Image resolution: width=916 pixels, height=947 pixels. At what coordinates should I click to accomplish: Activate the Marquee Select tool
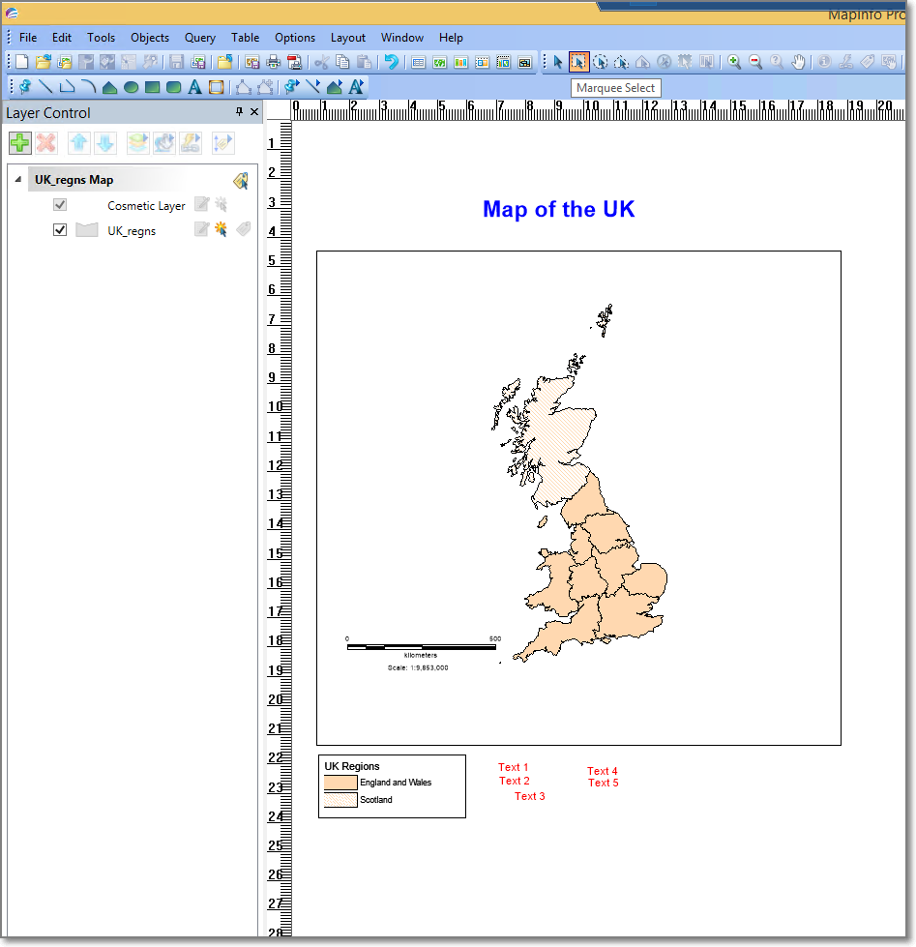click(x=578, y=62)
